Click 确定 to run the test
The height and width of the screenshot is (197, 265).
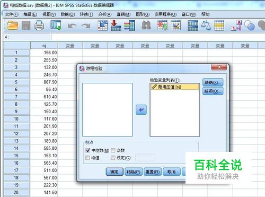tap(114, 172)
